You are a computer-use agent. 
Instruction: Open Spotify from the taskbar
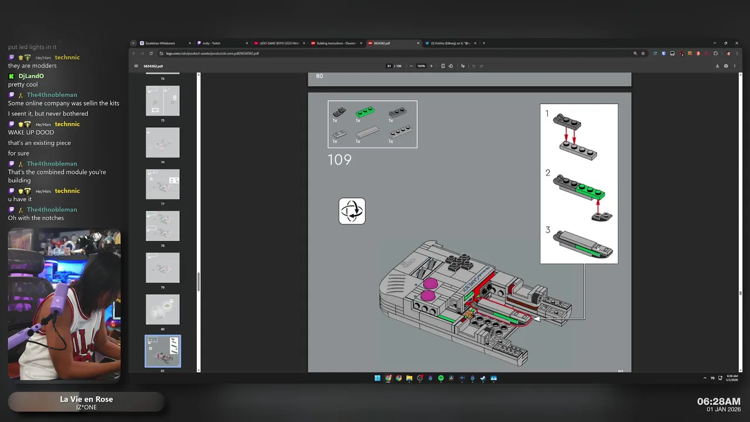(441, 378)
